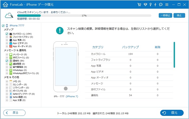Click the App オーディオ music icon
This screenshot has height=119, width=189.
(x=11, y=46)
